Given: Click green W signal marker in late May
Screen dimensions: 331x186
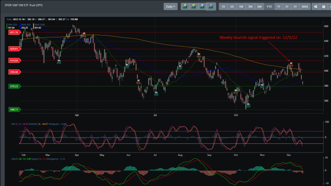Looking at the screenshot, I should tap(127, 66).
